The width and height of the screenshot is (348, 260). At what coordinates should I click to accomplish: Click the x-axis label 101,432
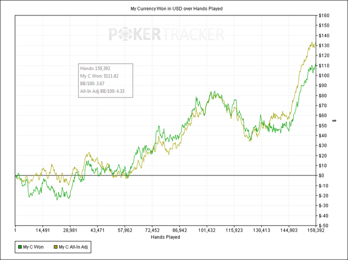pyautogui.click(x=207, y=230)
